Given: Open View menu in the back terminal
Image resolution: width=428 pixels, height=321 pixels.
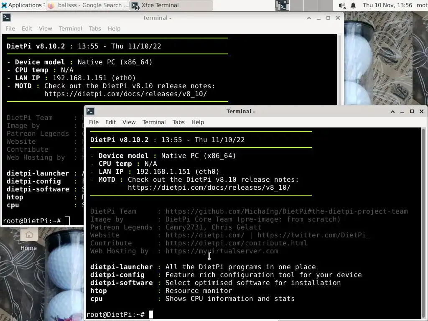Looking at the screenshot, I should [x=45, y=28].
